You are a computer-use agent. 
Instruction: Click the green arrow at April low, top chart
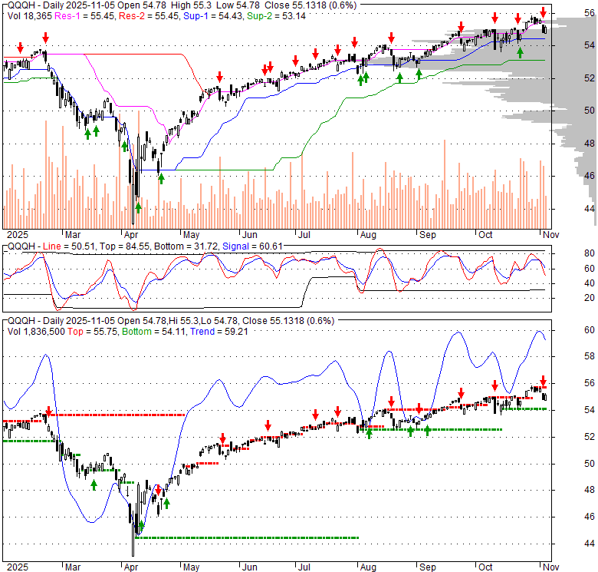point(139,206)
